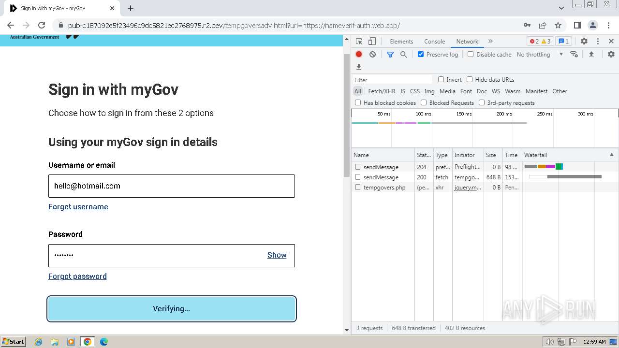Viewport: 619px width, 348px height.
Task: Open DevTools customize three-dot menu
Action: pyautogui.click(x=598, y=42)
